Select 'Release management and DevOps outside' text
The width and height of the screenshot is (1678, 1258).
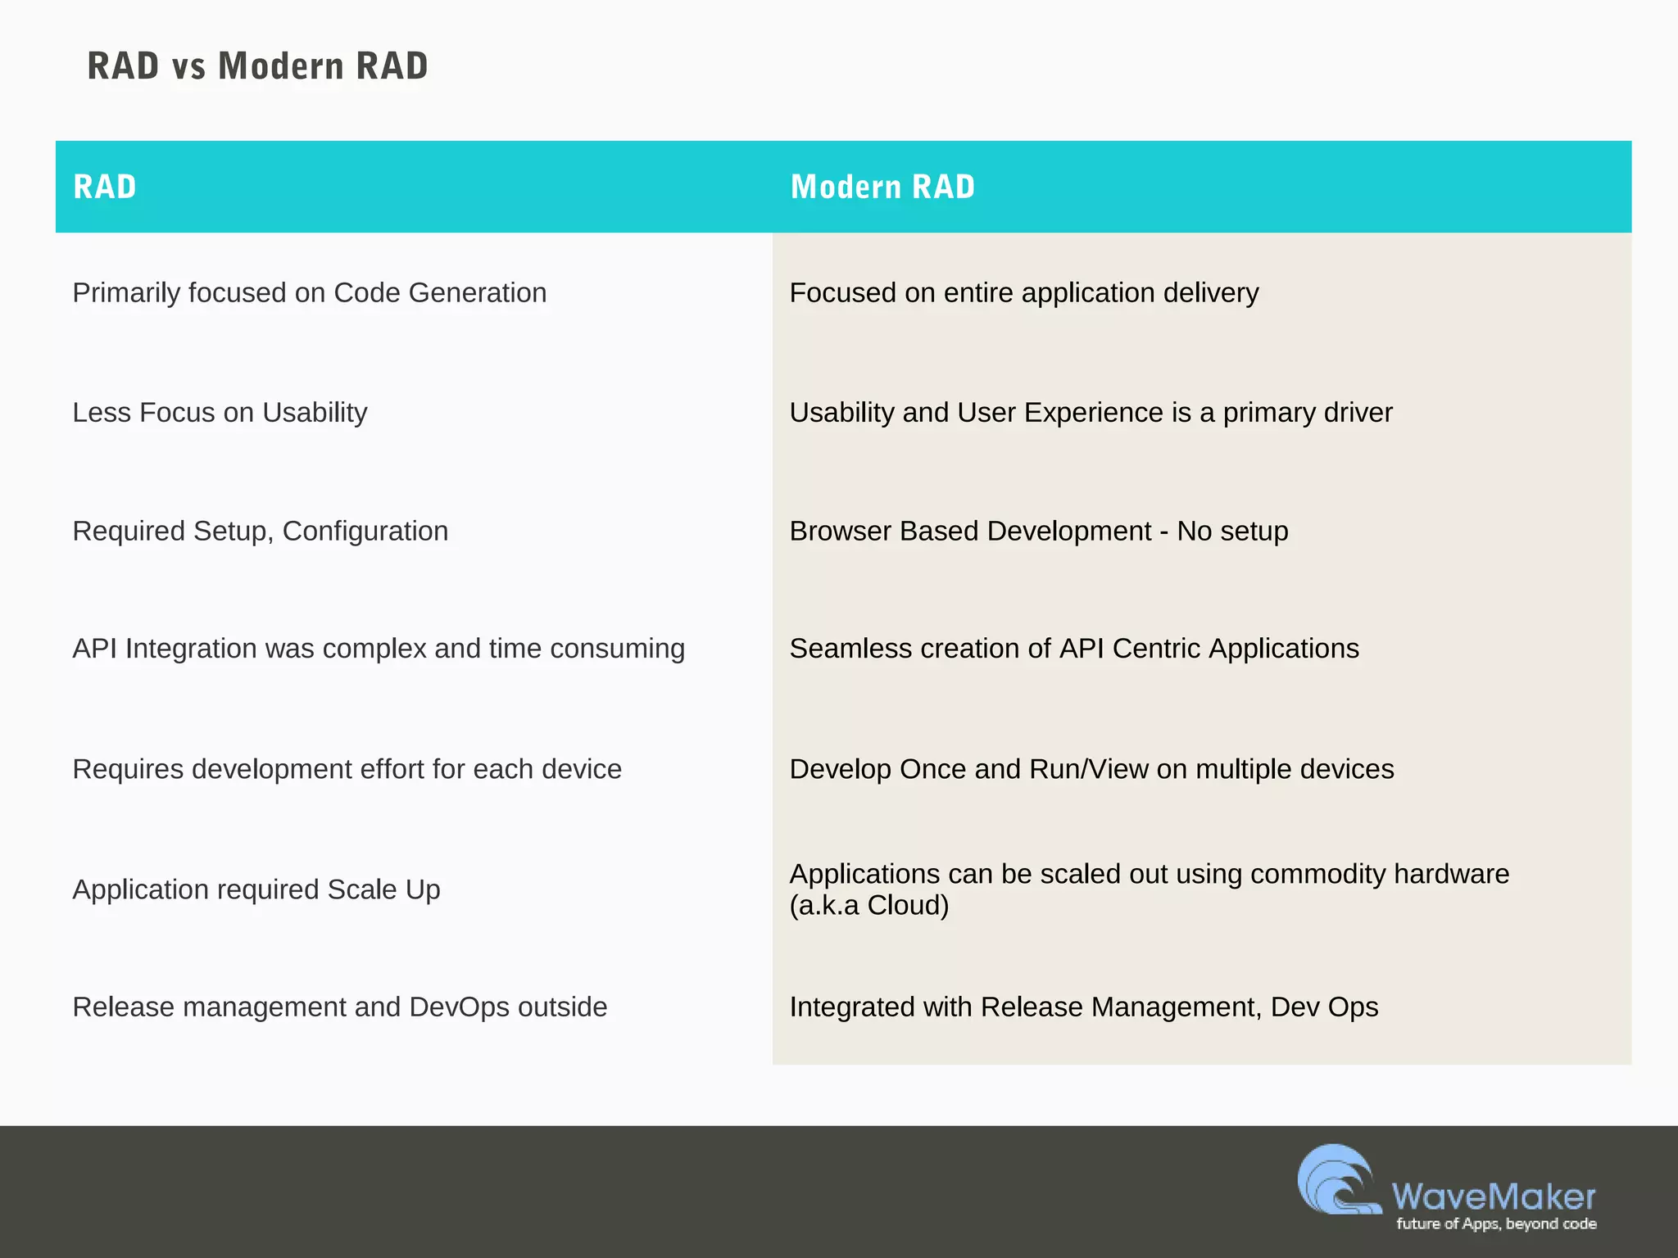point(340,1007)
